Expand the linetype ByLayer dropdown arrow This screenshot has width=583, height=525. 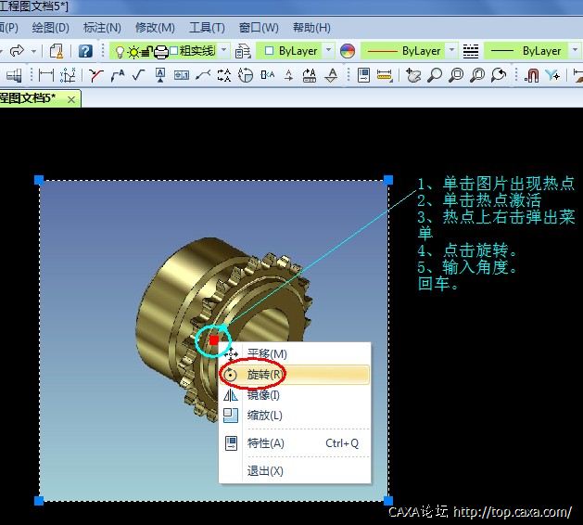451,50
